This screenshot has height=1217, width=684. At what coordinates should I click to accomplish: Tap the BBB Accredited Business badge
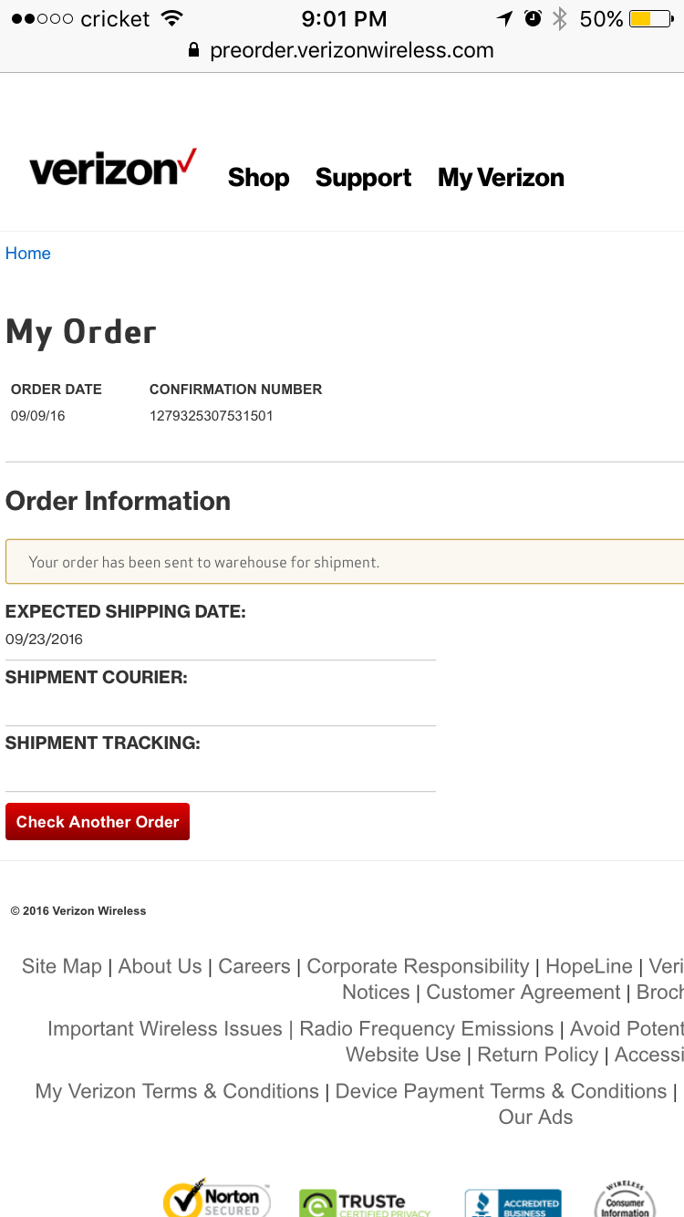(513, 1202)
